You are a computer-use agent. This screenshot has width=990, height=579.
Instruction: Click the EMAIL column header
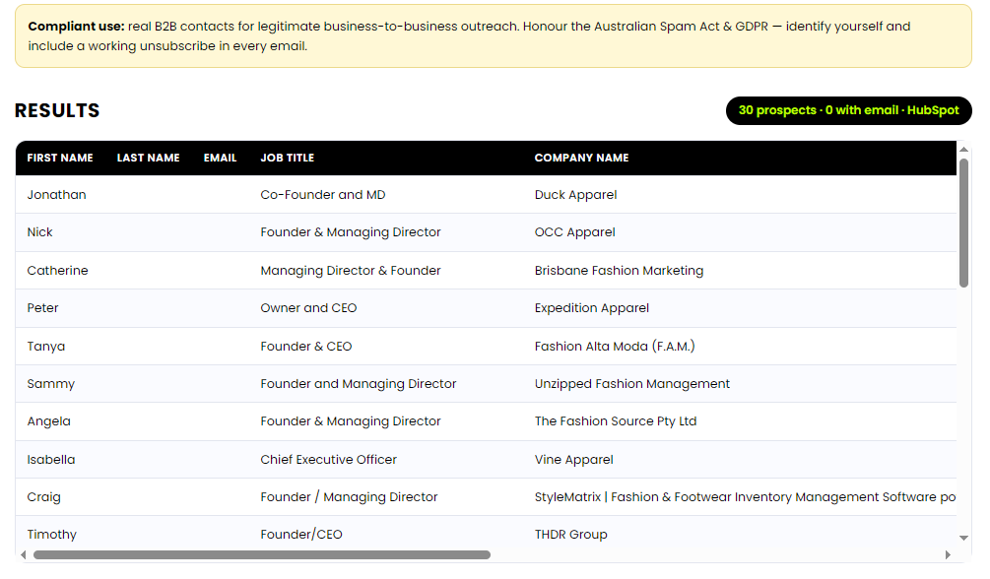click(x=221, y=158)
